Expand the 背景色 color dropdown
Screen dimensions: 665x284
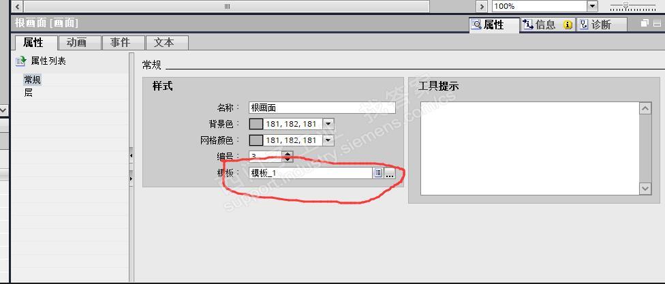tap(328, 124)
